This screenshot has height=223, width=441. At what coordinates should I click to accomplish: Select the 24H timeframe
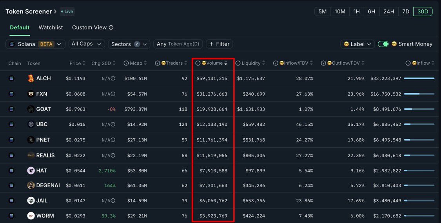pos(389,11)
